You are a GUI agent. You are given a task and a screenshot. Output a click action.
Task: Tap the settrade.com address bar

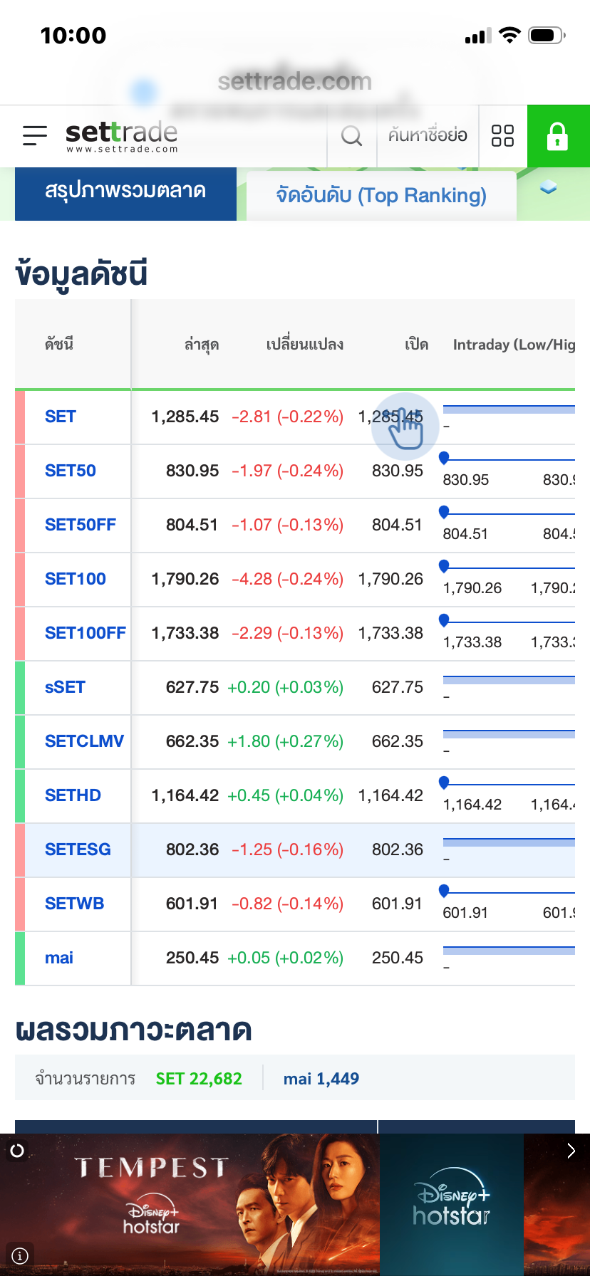click(x=295, y=82)
